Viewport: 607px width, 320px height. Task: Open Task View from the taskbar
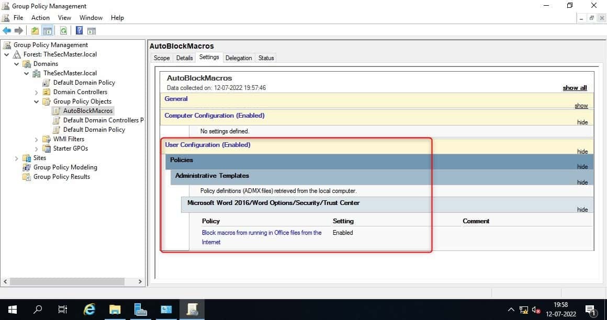tap(62, 310)
